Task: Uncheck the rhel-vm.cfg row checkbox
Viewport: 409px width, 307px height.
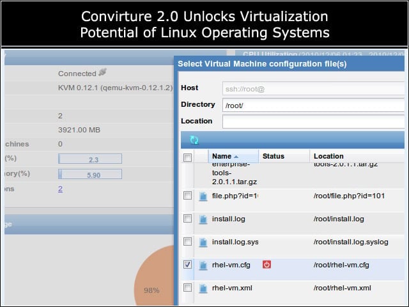Action: click(187, 264)
